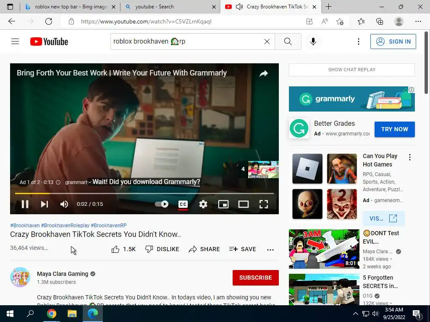Open options menu for Can You Play Hot Games ad
Viewport: 430px width, 322px height.
(x=410, y=157)
